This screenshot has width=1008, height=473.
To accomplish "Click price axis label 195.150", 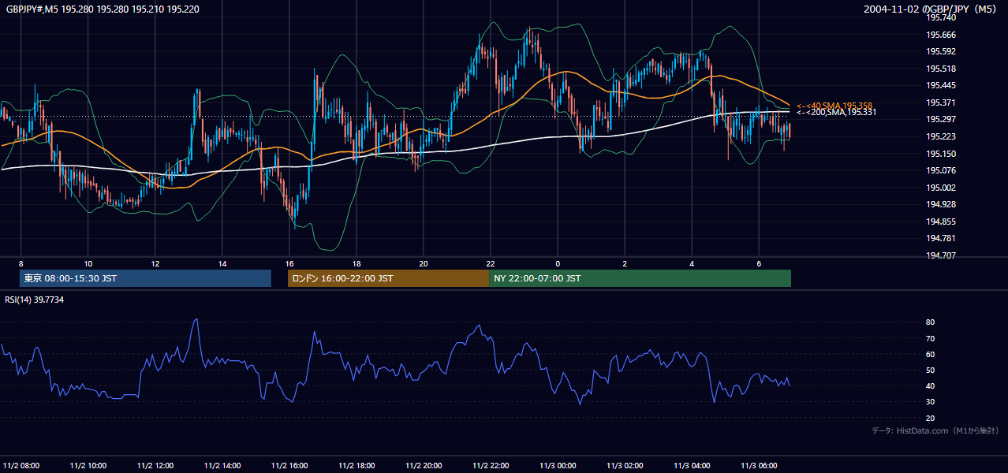I will point(941,154).
